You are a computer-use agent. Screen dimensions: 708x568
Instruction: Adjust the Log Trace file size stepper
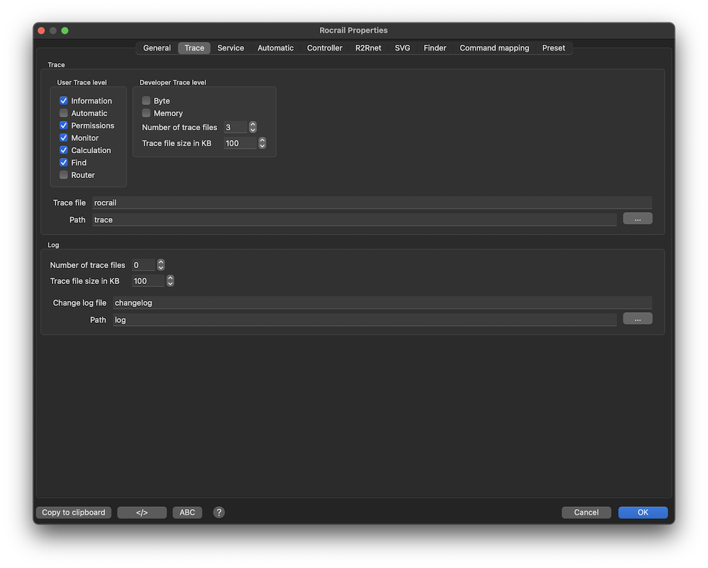tap(170, 281)
